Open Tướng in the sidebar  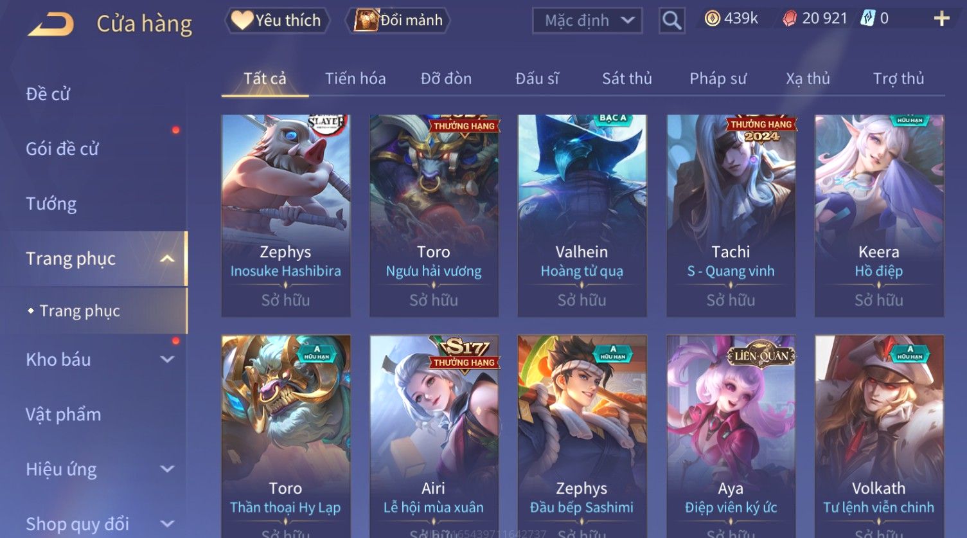(51, 204)
